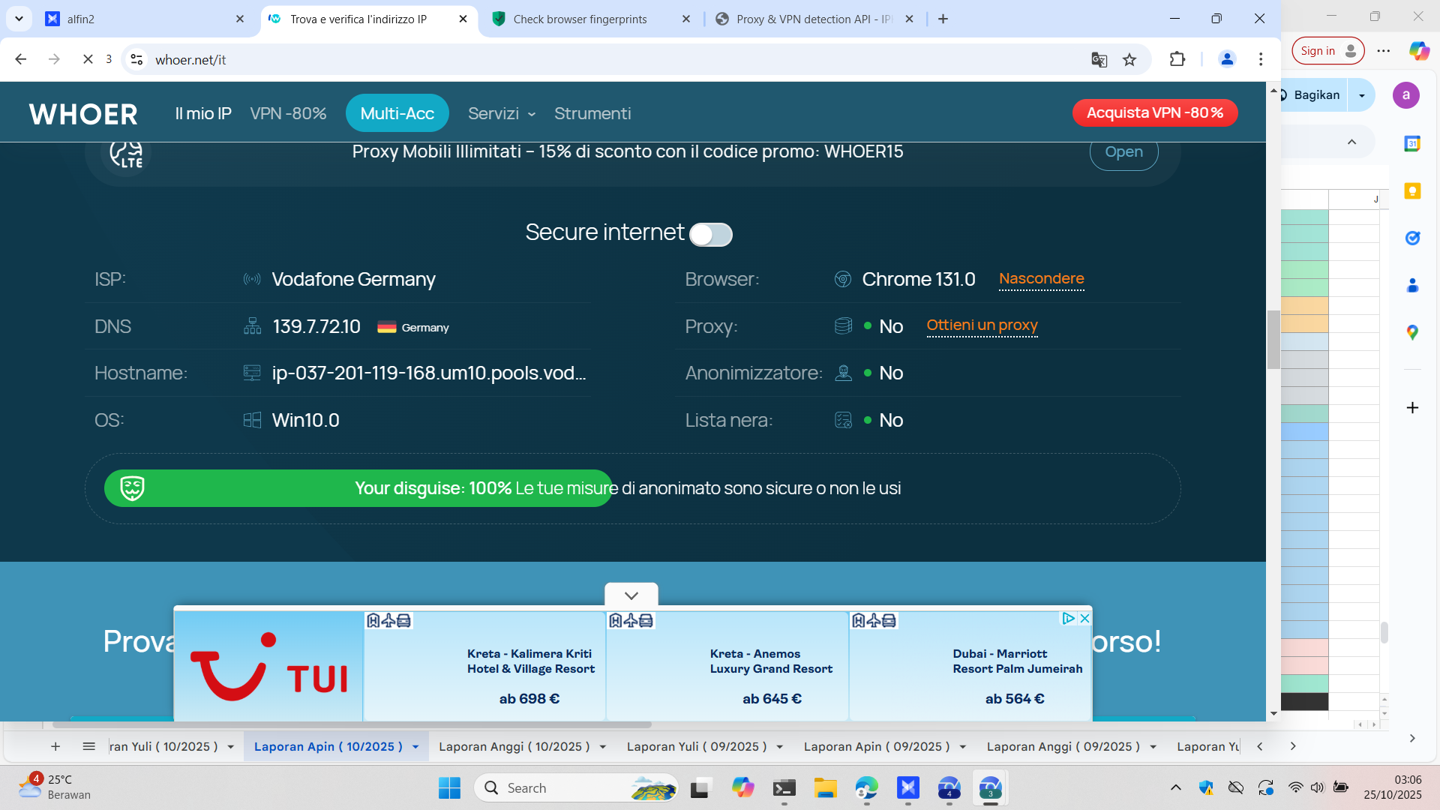The width and height of the screenshot is (1440, 810).
Task: Open Laporan Apin (10/2025) sheet tab menu
Action: click(415, 747)
